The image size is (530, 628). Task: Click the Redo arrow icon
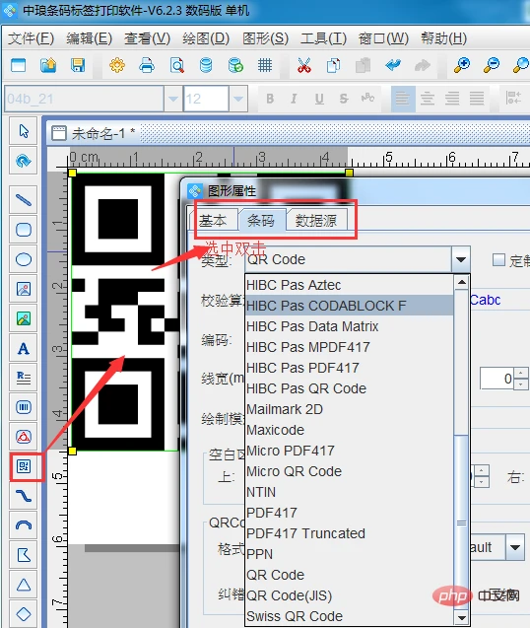(423, 65)
